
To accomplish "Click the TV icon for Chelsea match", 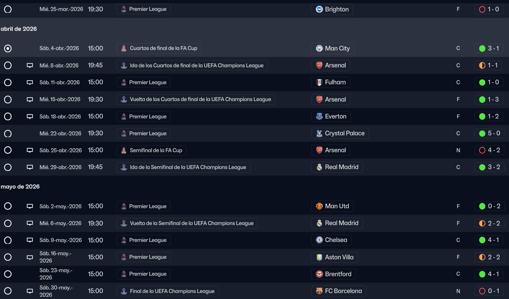I will pos(30,240).
